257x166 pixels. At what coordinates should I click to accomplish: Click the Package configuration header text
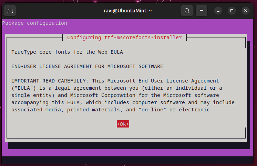pos(34,23)
